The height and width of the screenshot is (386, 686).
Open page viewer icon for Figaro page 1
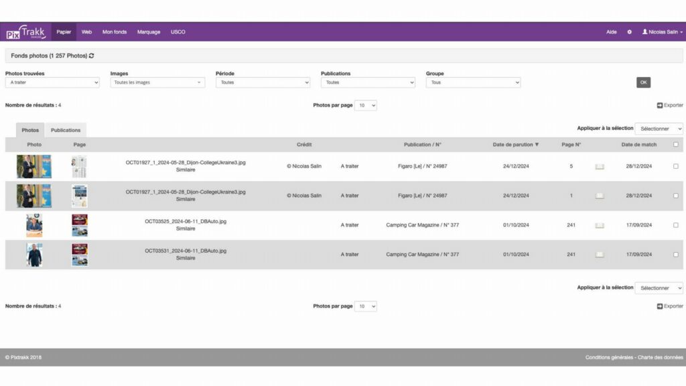tap(600, 196)
